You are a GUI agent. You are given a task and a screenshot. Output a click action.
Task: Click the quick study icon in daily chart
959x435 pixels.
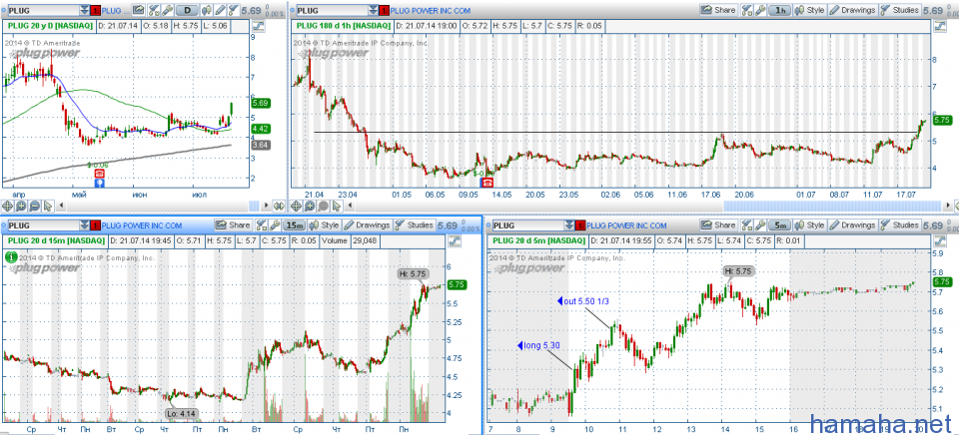[x=154, y=10]
